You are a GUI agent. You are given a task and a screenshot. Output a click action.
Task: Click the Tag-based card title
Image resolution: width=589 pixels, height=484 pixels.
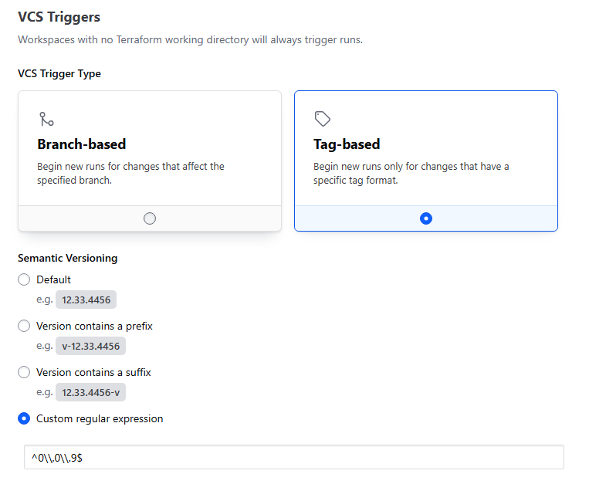click(347, 144)
